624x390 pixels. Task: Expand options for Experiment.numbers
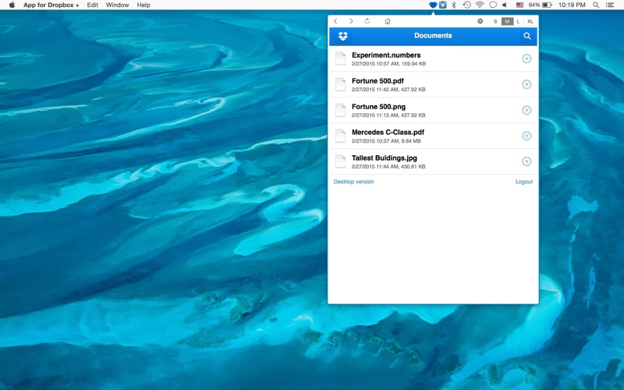click(x=526, y=59)
